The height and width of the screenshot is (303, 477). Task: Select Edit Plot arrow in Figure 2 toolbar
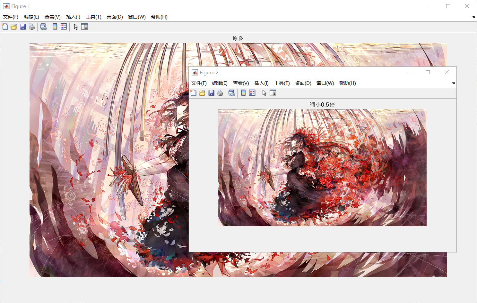pos(264,93)
